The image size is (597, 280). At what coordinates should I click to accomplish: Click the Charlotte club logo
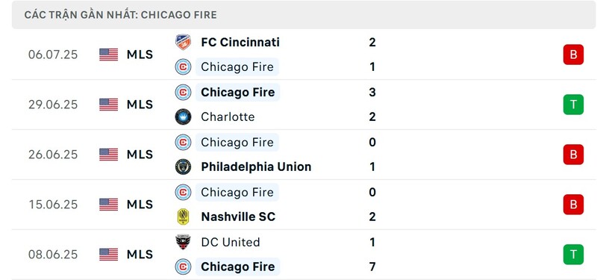pos(183,116)
